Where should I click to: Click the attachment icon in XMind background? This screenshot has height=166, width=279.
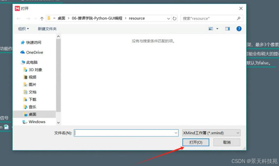pos(6,127)
